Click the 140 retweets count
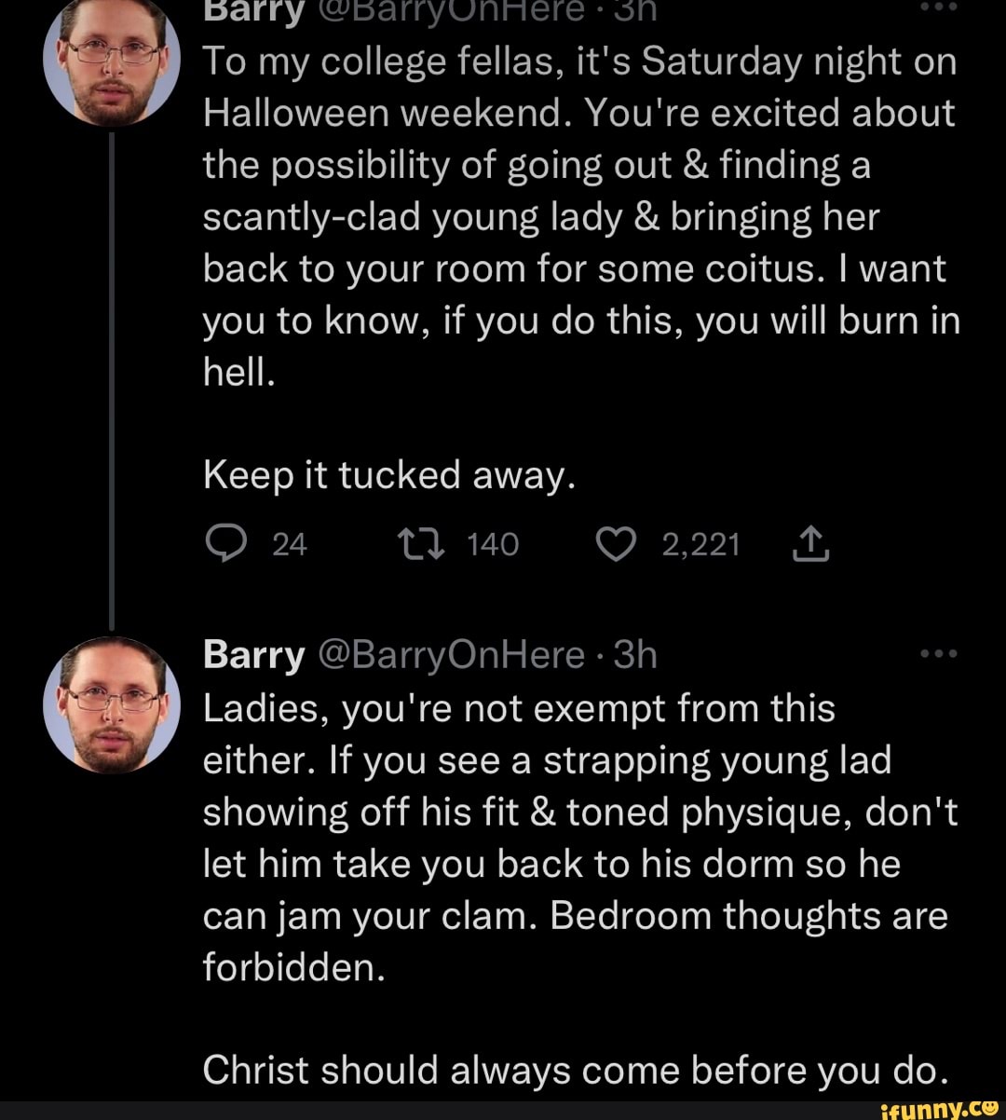The height and width of the screenshot is (1120, 1006). (x=492, y=544)
